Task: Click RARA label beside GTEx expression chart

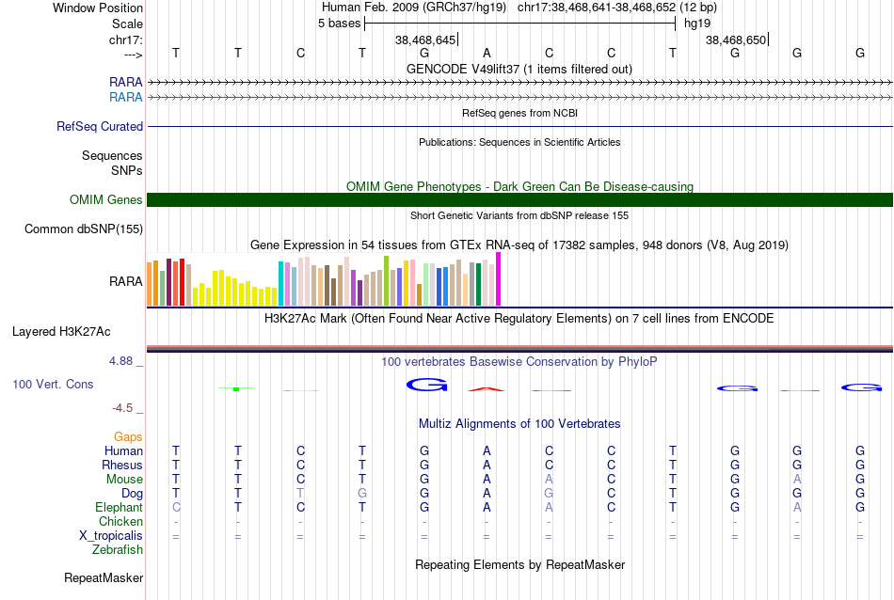Action: (x=125, y=281)
